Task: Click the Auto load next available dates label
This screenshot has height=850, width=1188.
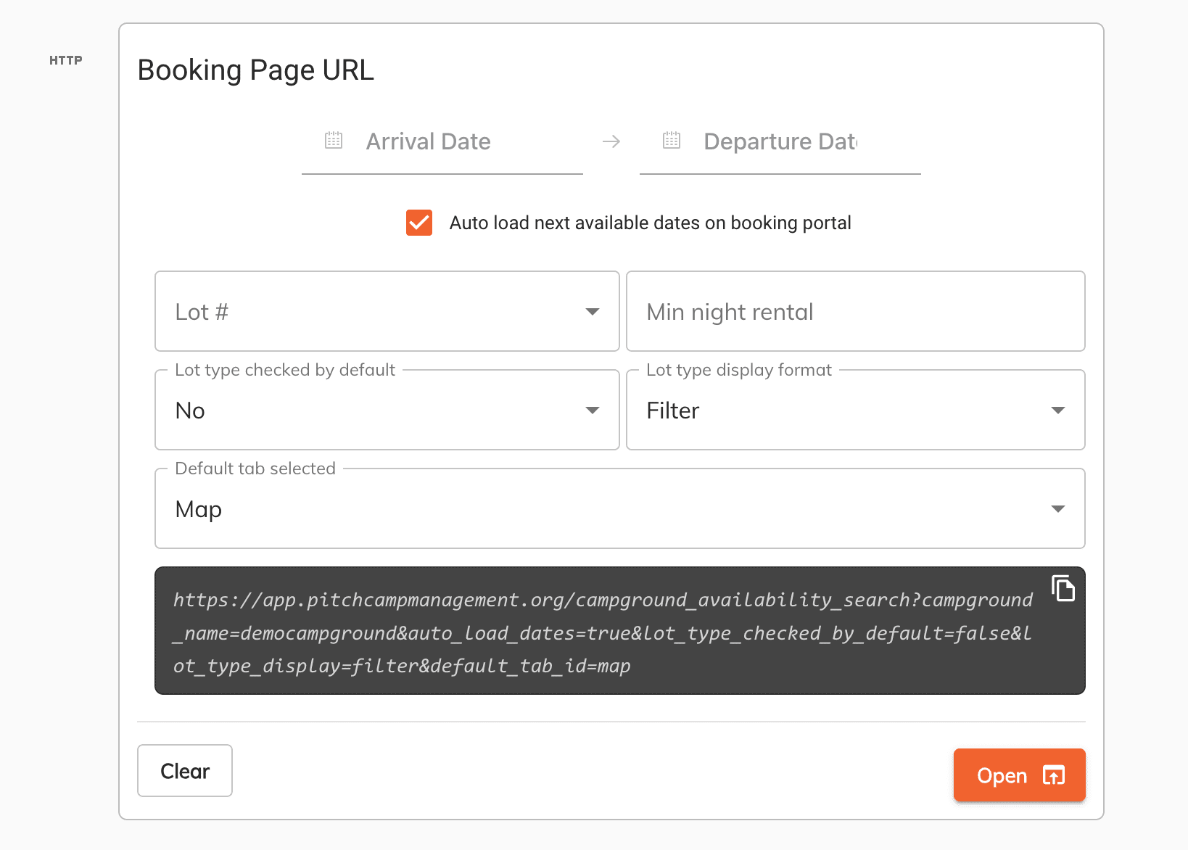Action: 650,223
